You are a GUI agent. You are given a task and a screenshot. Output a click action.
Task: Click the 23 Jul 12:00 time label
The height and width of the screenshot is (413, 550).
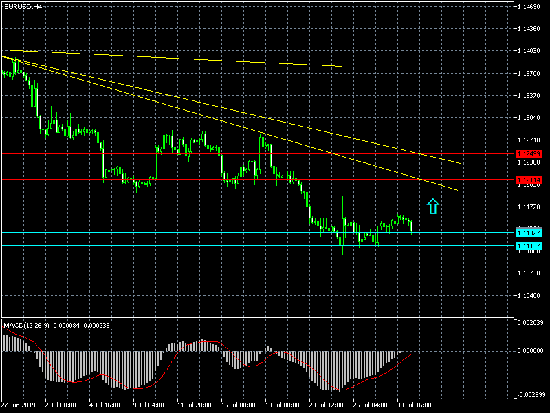point(327,405)
